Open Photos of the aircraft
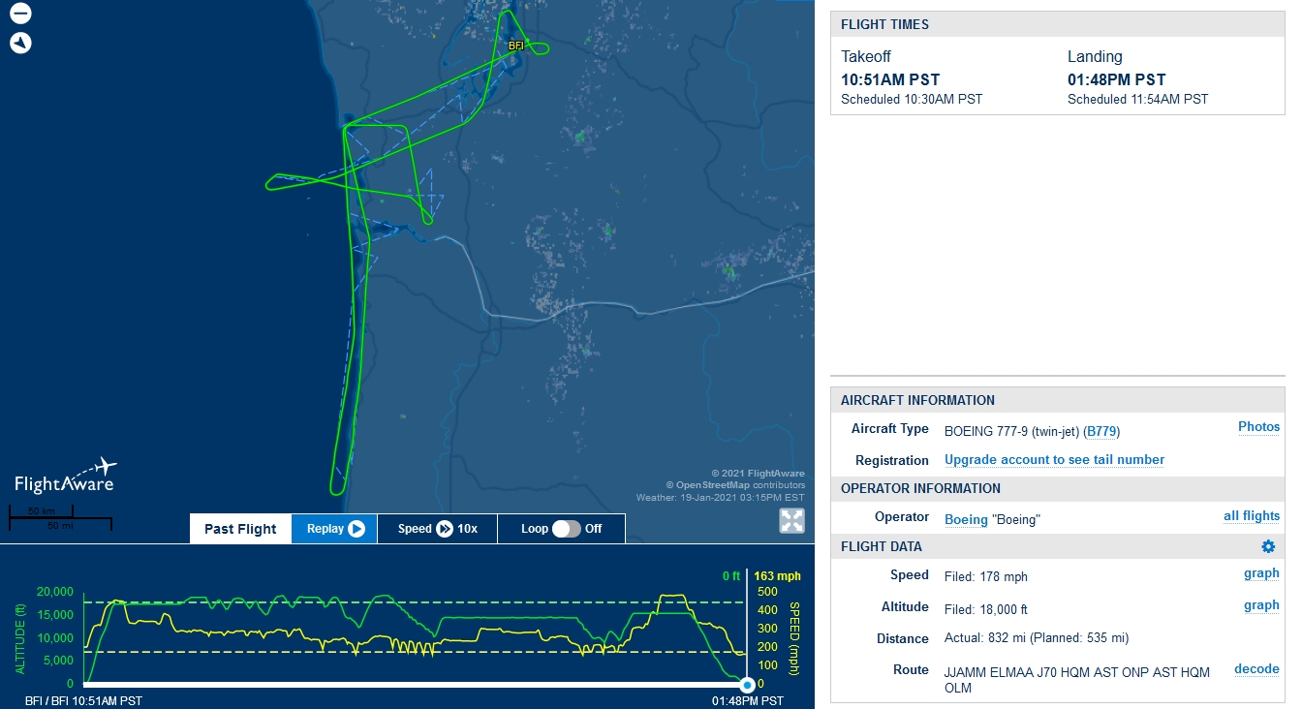Viewport: 1302px width, 709px height. pos(1258,427)
